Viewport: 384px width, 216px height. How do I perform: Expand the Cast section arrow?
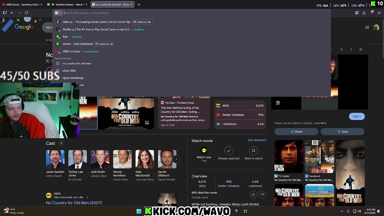click(61, 143)
